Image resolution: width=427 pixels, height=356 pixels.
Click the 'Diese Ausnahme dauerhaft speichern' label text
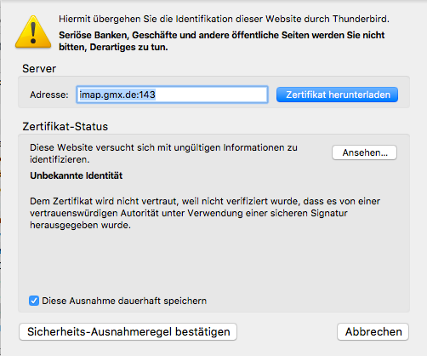pos(124,301)
